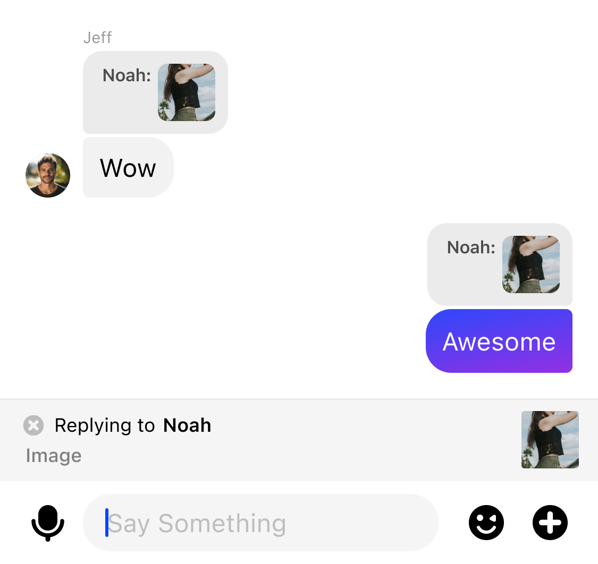Click the Replying to Noah label
Viewport: 598px width, 564px height.
(133, 425)
